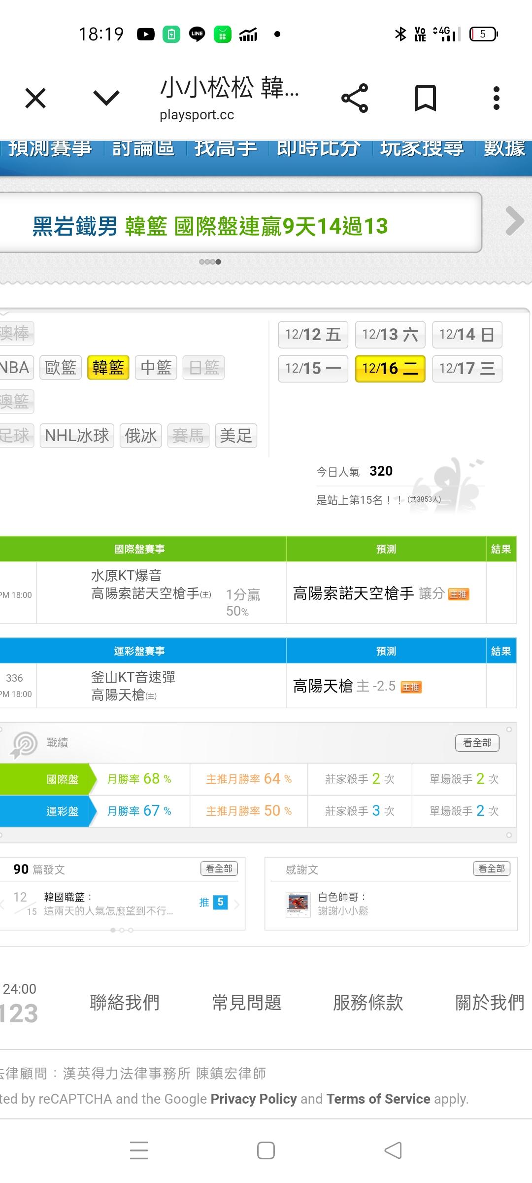Tap the share icon in browser bar
Image resolution: width=532 pixels, height=1183 pixels.
point(355,98)
